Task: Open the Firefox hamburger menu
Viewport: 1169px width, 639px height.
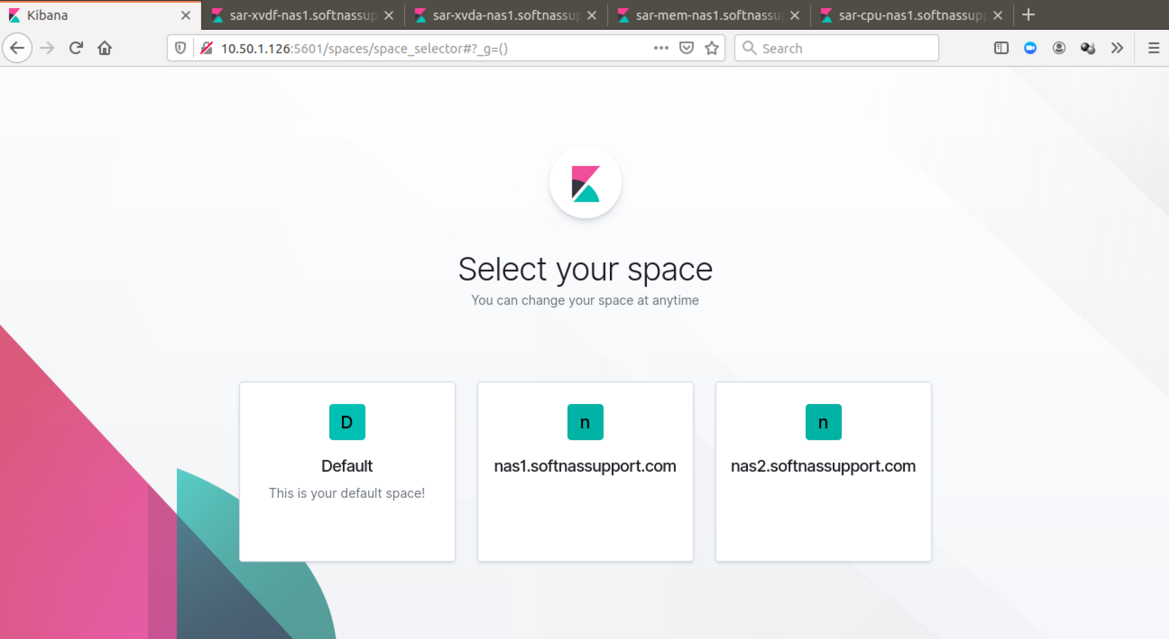Action: pos(1154,48)
